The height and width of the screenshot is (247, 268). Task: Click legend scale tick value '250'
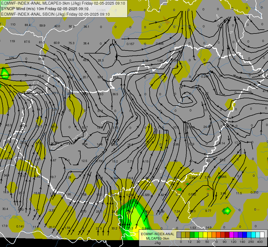coord(251,242)
